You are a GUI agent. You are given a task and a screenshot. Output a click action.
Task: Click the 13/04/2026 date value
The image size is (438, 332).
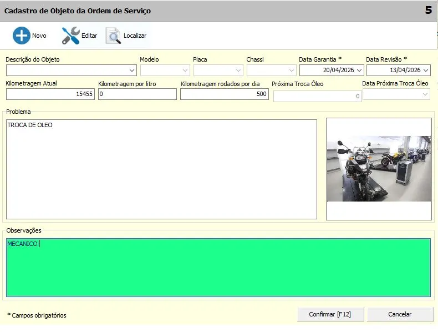pyautogui.click(x=405, y=70)
